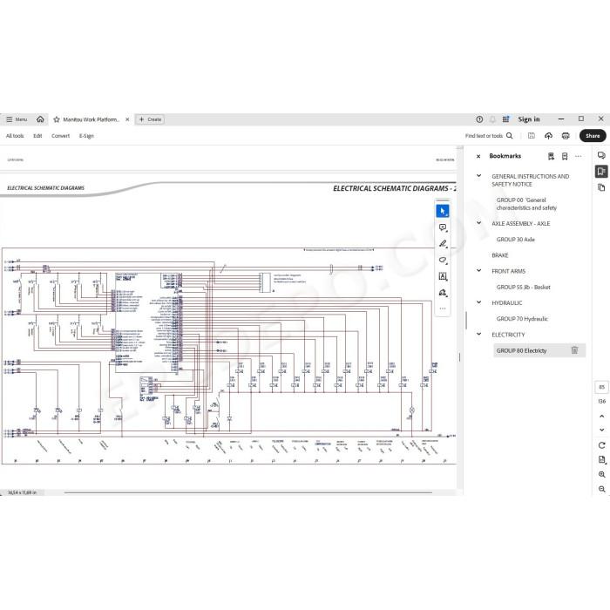Go to the Home icon
Viewport: 610px width, 610px height.
(x=40, y=119)
